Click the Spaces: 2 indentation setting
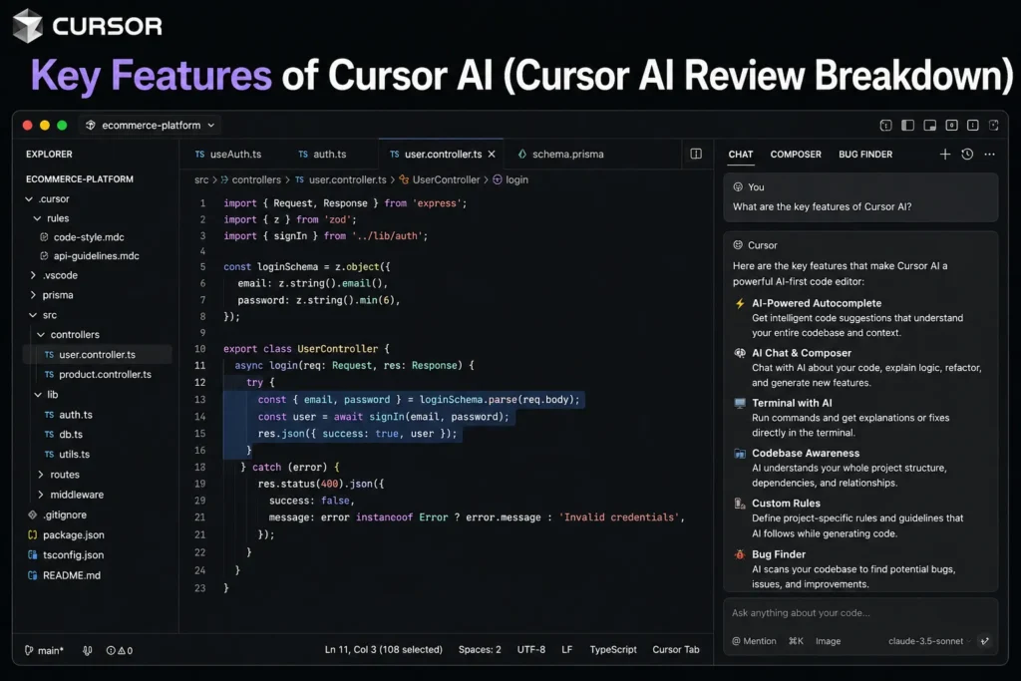 [480, 650]
